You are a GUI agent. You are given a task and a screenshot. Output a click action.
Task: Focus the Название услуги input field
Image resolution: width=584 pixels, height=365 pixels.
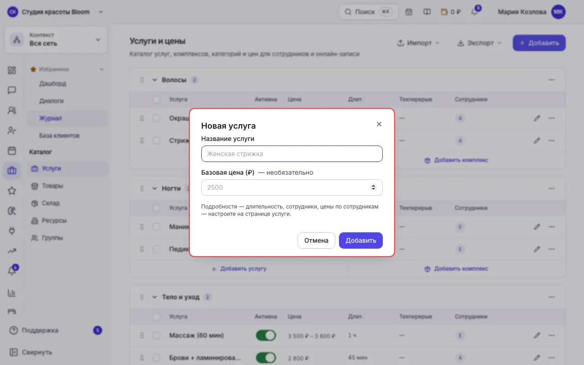click(292, 154)
